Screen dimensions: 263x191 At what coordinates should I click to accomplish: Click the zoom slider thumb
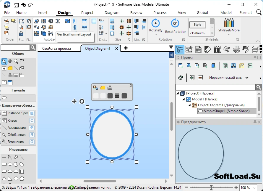pyautogui.click(x=211, y=187)
